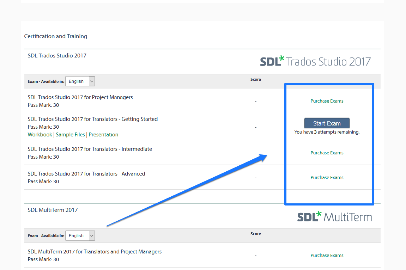
Task: Click the Score column header in the MultiTerm section
Action: point(256,234)
